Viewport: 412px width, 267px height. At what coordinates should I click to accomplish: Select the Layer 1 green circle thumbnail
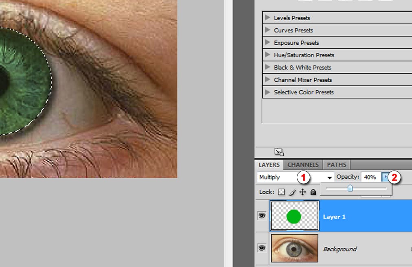[294, 216]
